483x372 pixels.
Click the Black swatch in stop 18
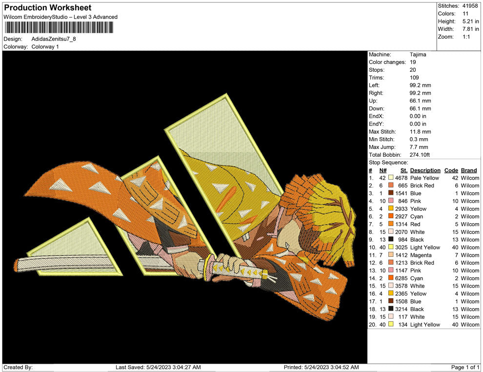[x=391, y=309]
